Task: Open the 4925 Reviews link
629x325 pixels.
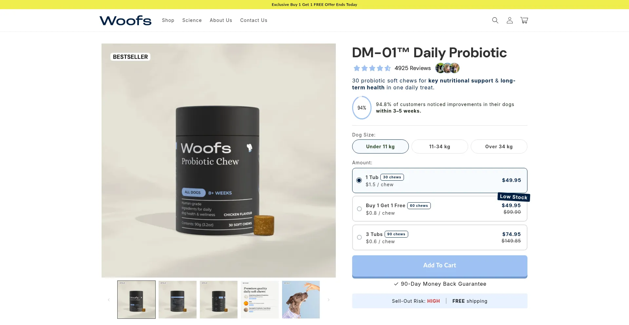Action: pos(412,68)
